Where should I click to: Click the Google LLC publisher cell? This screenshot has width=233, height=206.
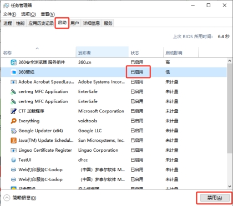pyautogui.click(x=90, y=131)
